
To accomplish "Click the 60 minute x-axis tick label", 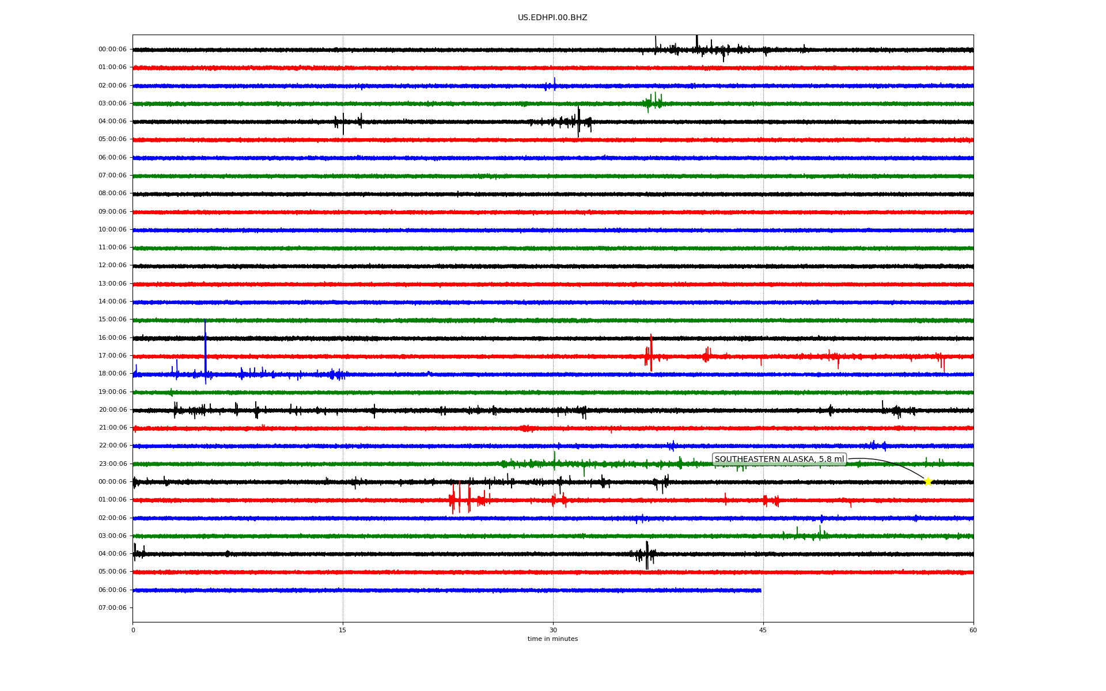I will (x=973, y=630).
